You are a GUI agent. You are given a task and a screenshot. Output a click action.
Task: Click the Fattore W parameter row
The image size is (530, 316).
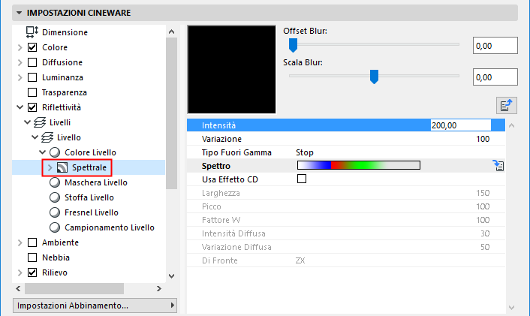[346, 220]
